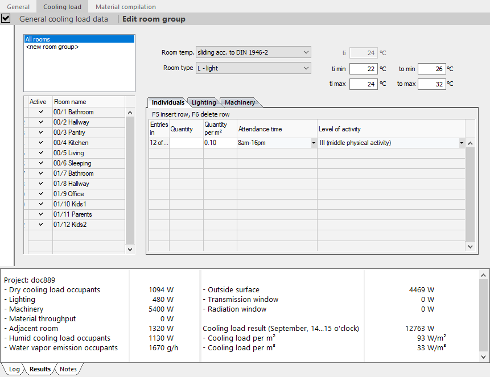Toggle Active check for 00/3 Pantry
Screen dimensions: 490x377
40,132
